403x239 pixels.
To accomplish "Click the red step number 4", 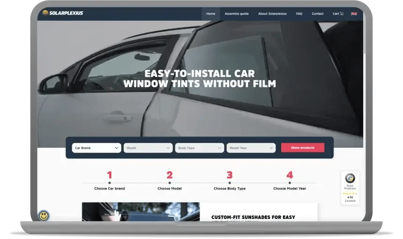I will 290,175.
